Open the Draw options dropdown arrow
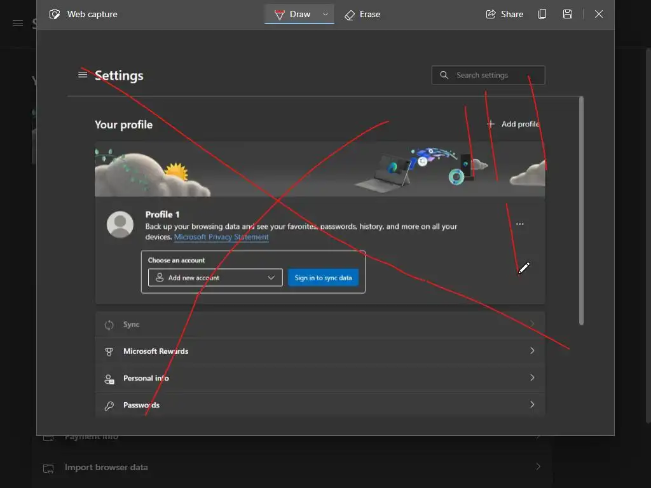 325,14
